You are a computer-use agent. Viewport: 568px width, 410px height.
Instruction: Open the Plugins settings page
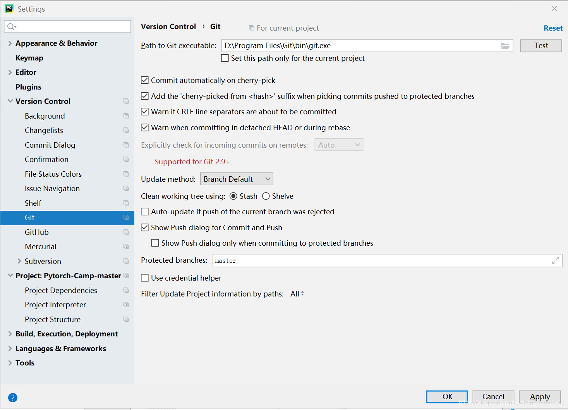[x=28, y=87]
